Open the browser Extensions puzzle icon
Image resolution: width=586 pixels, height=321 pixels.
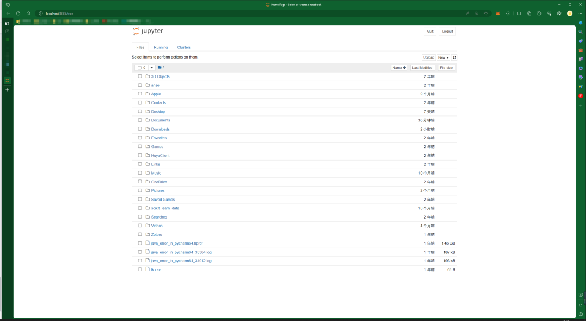coord(508,14)
